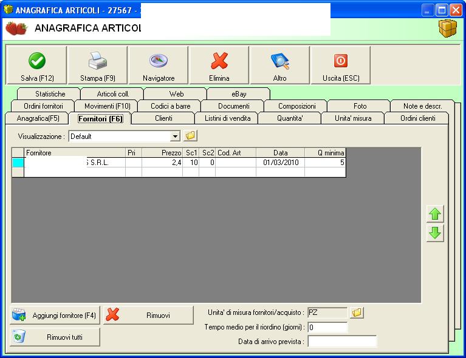The height and width of the screenshot is (358, 466).
Task: Click the Sc1 column header
Action: click(x=191, y=152)
